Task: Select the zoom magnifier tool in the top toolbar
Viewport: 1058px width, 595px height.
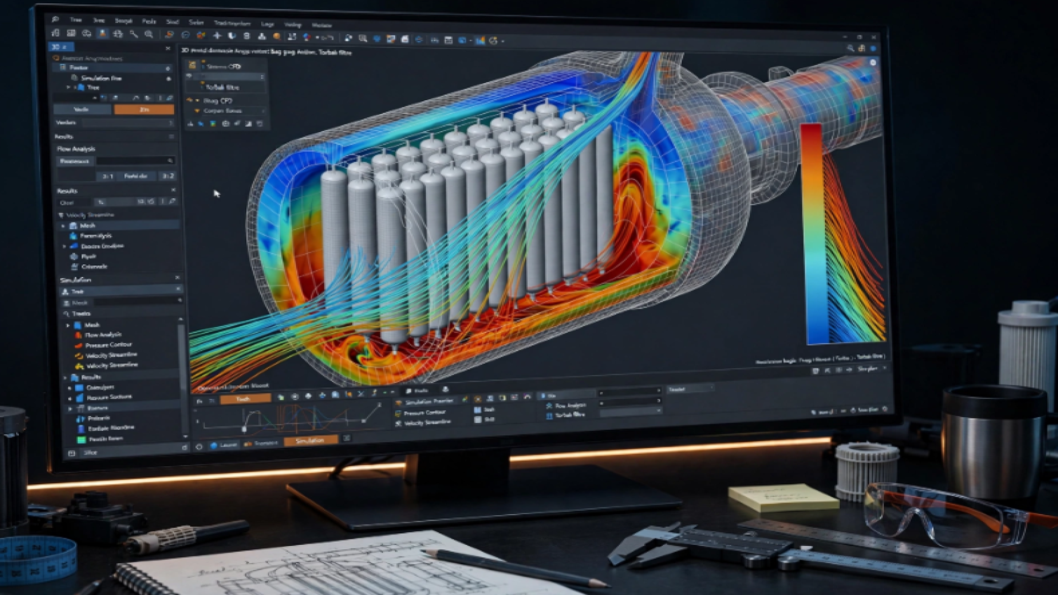Action: [x=149, y=34]
